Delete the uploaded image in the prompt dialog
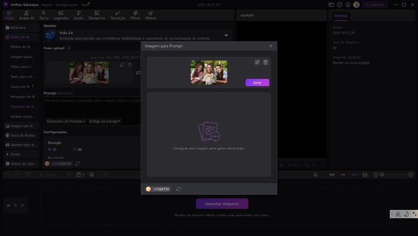Image resolution: width=418 pixels, height=236 pixels. [x=265, y=62]
